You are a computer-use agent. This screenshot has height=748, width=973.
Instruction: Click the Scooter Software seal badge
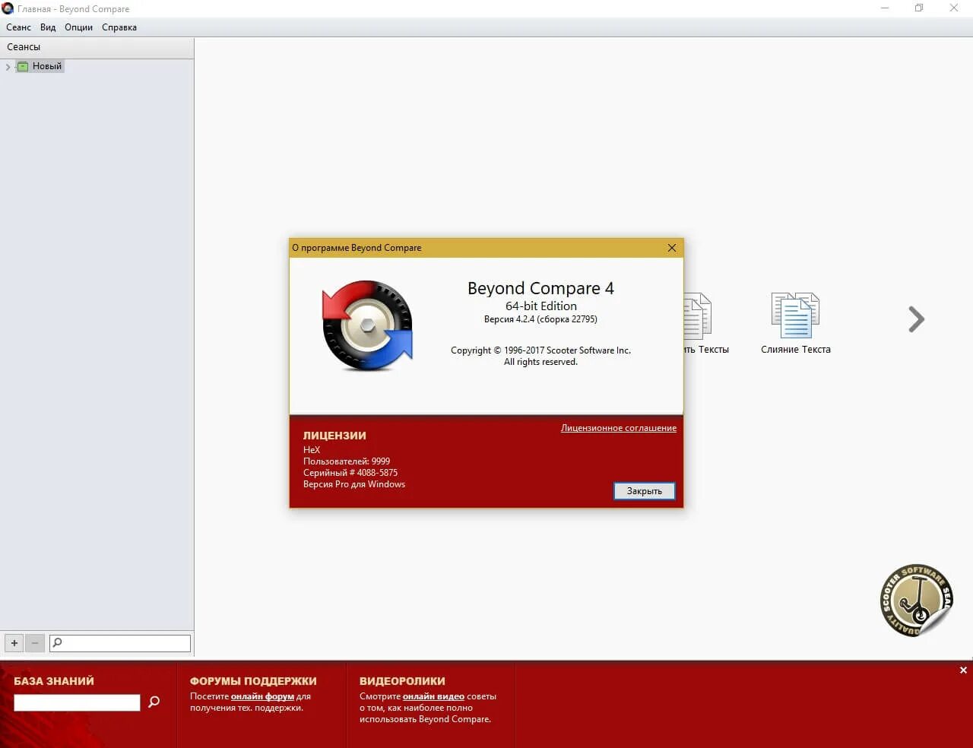(917, 601)
